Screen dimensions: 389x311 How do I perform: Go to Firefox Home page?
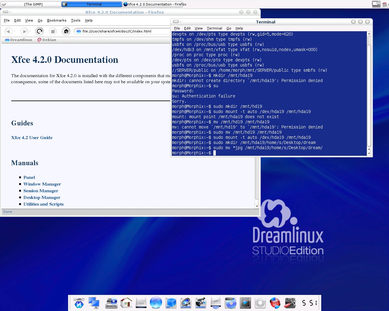point(66,31)
